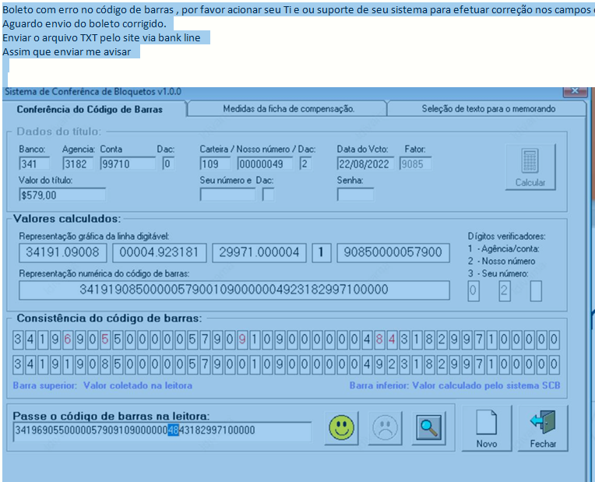This screenshot has width=595, height=482.
Task: Click the Data do Vcto date field
Action: pyautogui.click(x=365, y=164)
